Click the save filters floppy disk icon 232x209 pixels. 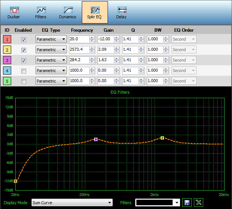187,202
